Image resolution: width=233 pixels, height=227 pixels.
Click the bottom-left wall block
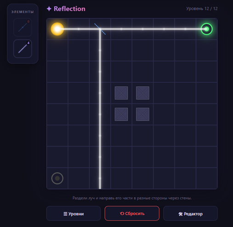(121, 114)
